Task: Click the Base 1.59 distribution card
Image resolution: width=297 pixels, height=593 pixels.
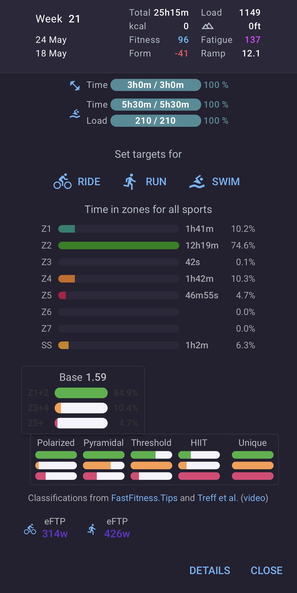Action: pyautogui.click(x=83, y=400)
